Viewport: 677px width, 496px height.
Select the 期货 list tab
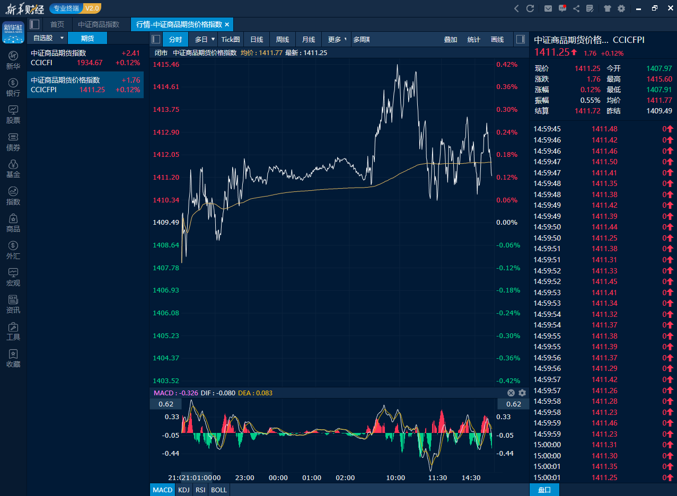click(87, 38)
